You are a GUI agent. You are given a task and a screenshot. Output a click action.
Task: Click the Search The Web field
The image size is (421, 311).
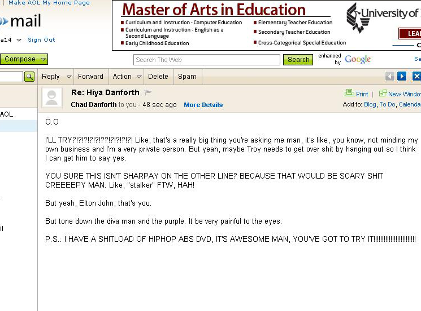coord(207,60)
